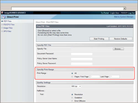Image resolution: width=138 pixels, height=103 pixels.
Task: Click the Direct Print printer icon
Action: pos(4,17)
